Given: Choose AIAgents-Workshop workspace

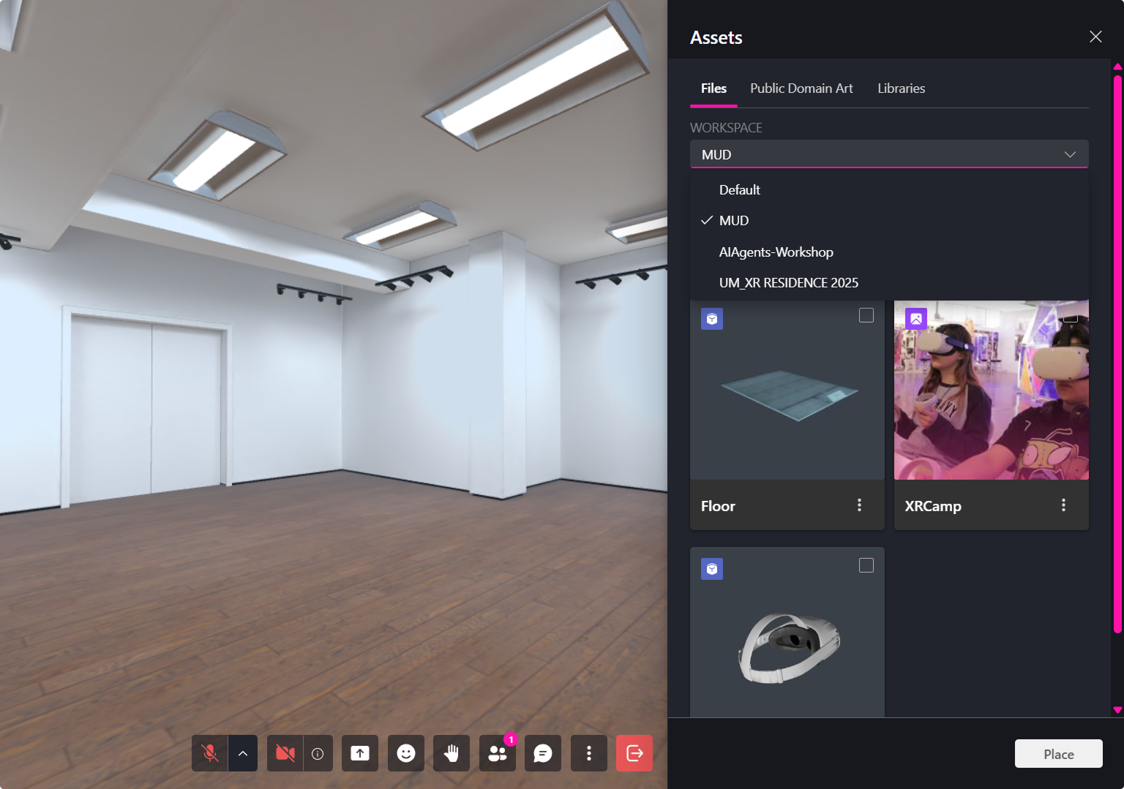Looking at the screenshot, I should (776, 252).
